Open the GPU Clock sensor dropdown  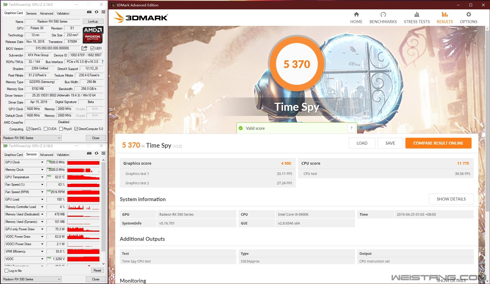coord(42,162)
